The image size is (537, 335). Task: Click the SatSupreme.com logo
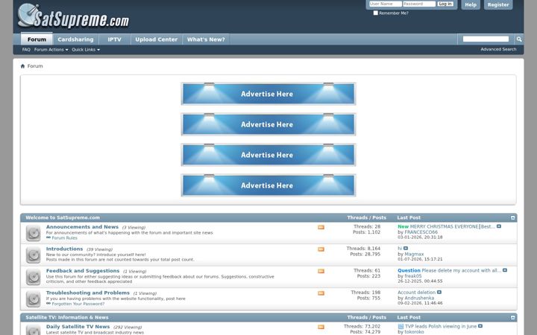[x=73, y=16]
